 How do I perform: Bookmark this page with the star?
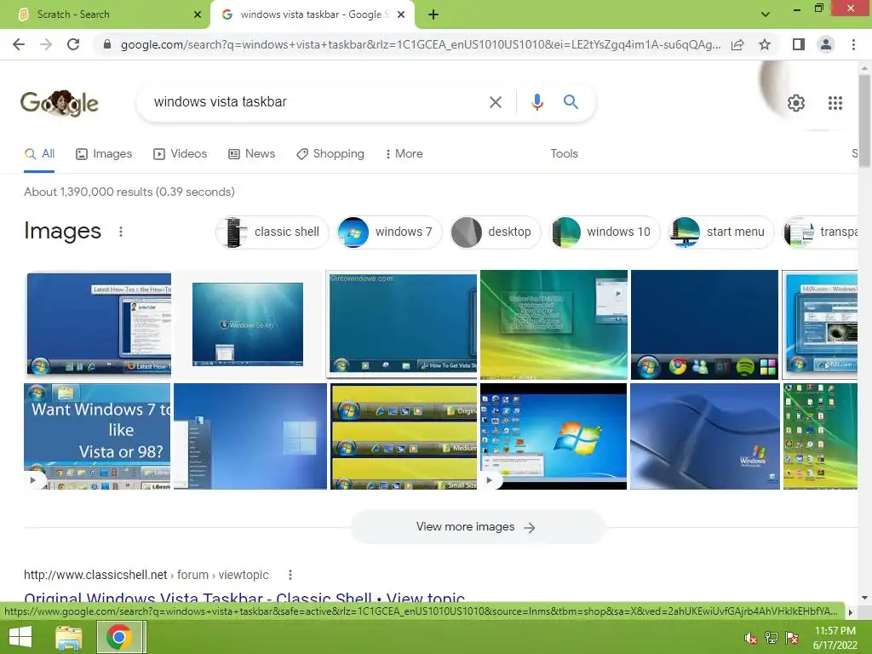pos(765,44)
